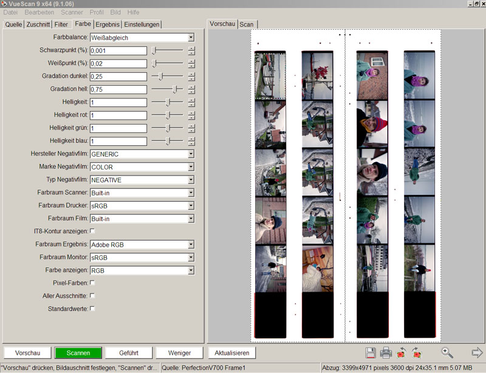Open the Scanner menu
This screenshot has width=486, height=373.
(72, 12)
